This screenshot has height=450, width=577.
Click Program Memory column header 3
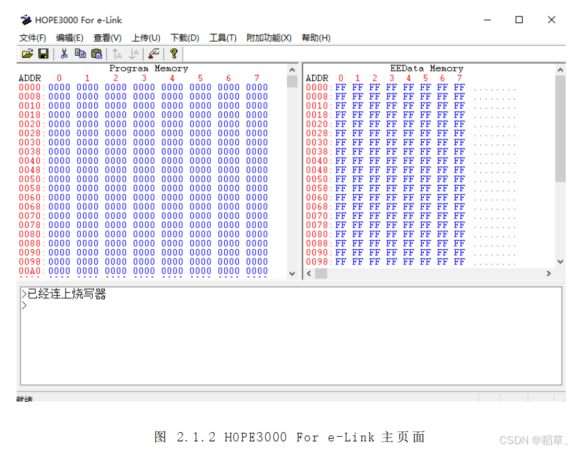coord(144,78)
